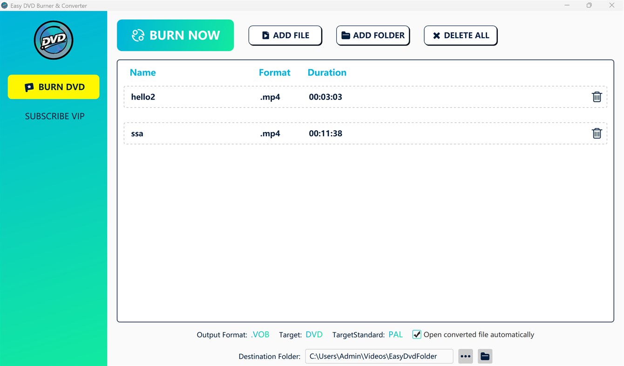Viewport: 624px width, 366px height.
Task: Delete the hello2 file using its trash icon
Action: (x=597, y=97)
